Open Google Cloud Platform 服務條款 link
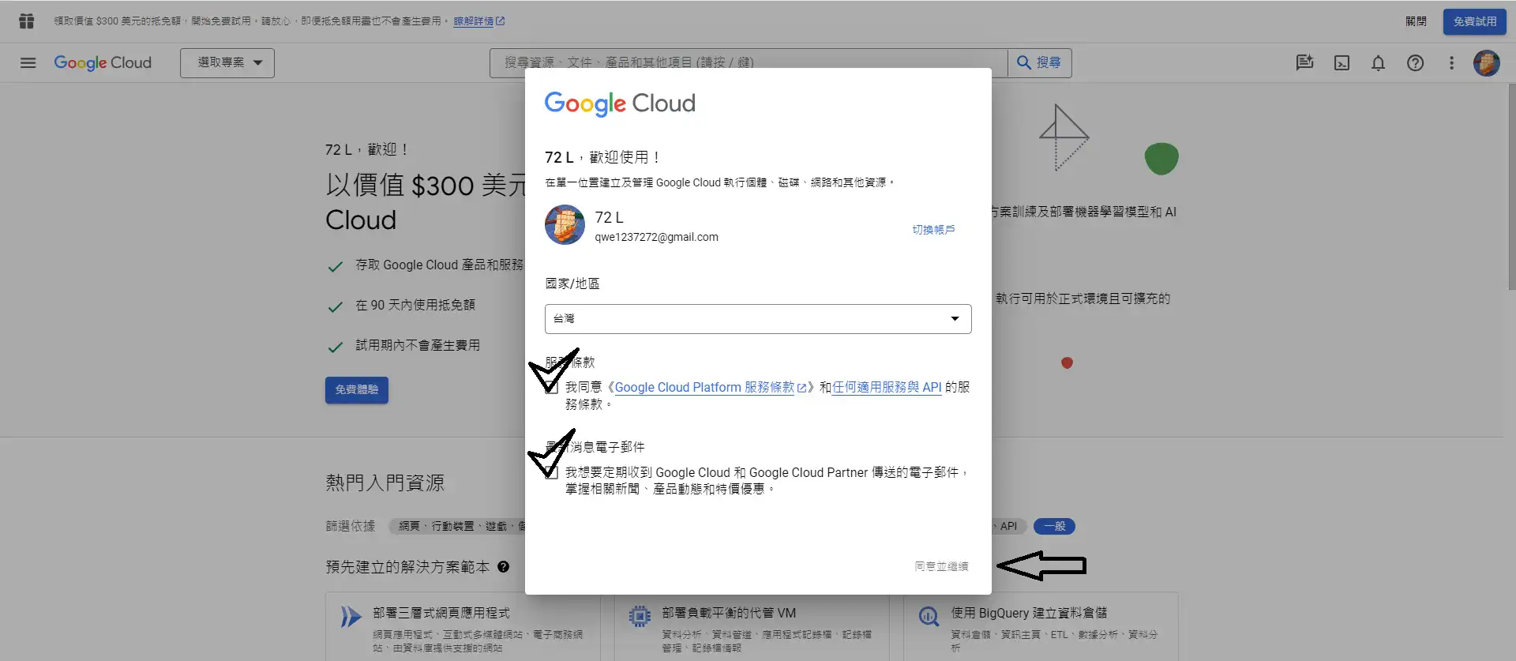Image resolution: width=1516 pixels, height=661 pixels. click(x=704, y=388)
